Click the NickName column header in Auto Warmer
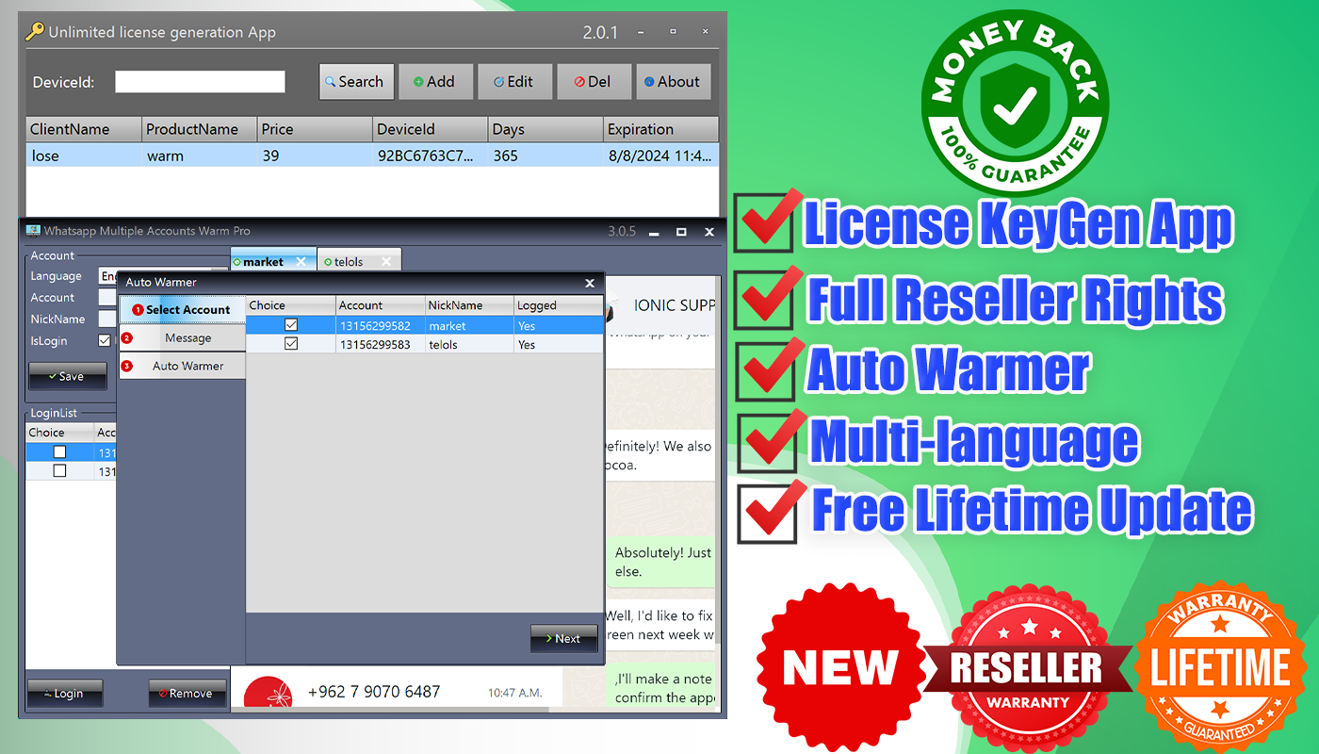 coord(469,305)
